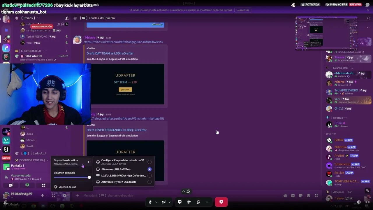Edit the channel status with the pencil icon
Image resolution: width=373 pixels, height=210 pixels.
[55, 60]
